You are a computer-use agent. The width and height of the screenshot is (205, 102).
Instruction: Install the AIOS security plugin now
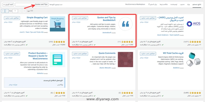point(148,18)
